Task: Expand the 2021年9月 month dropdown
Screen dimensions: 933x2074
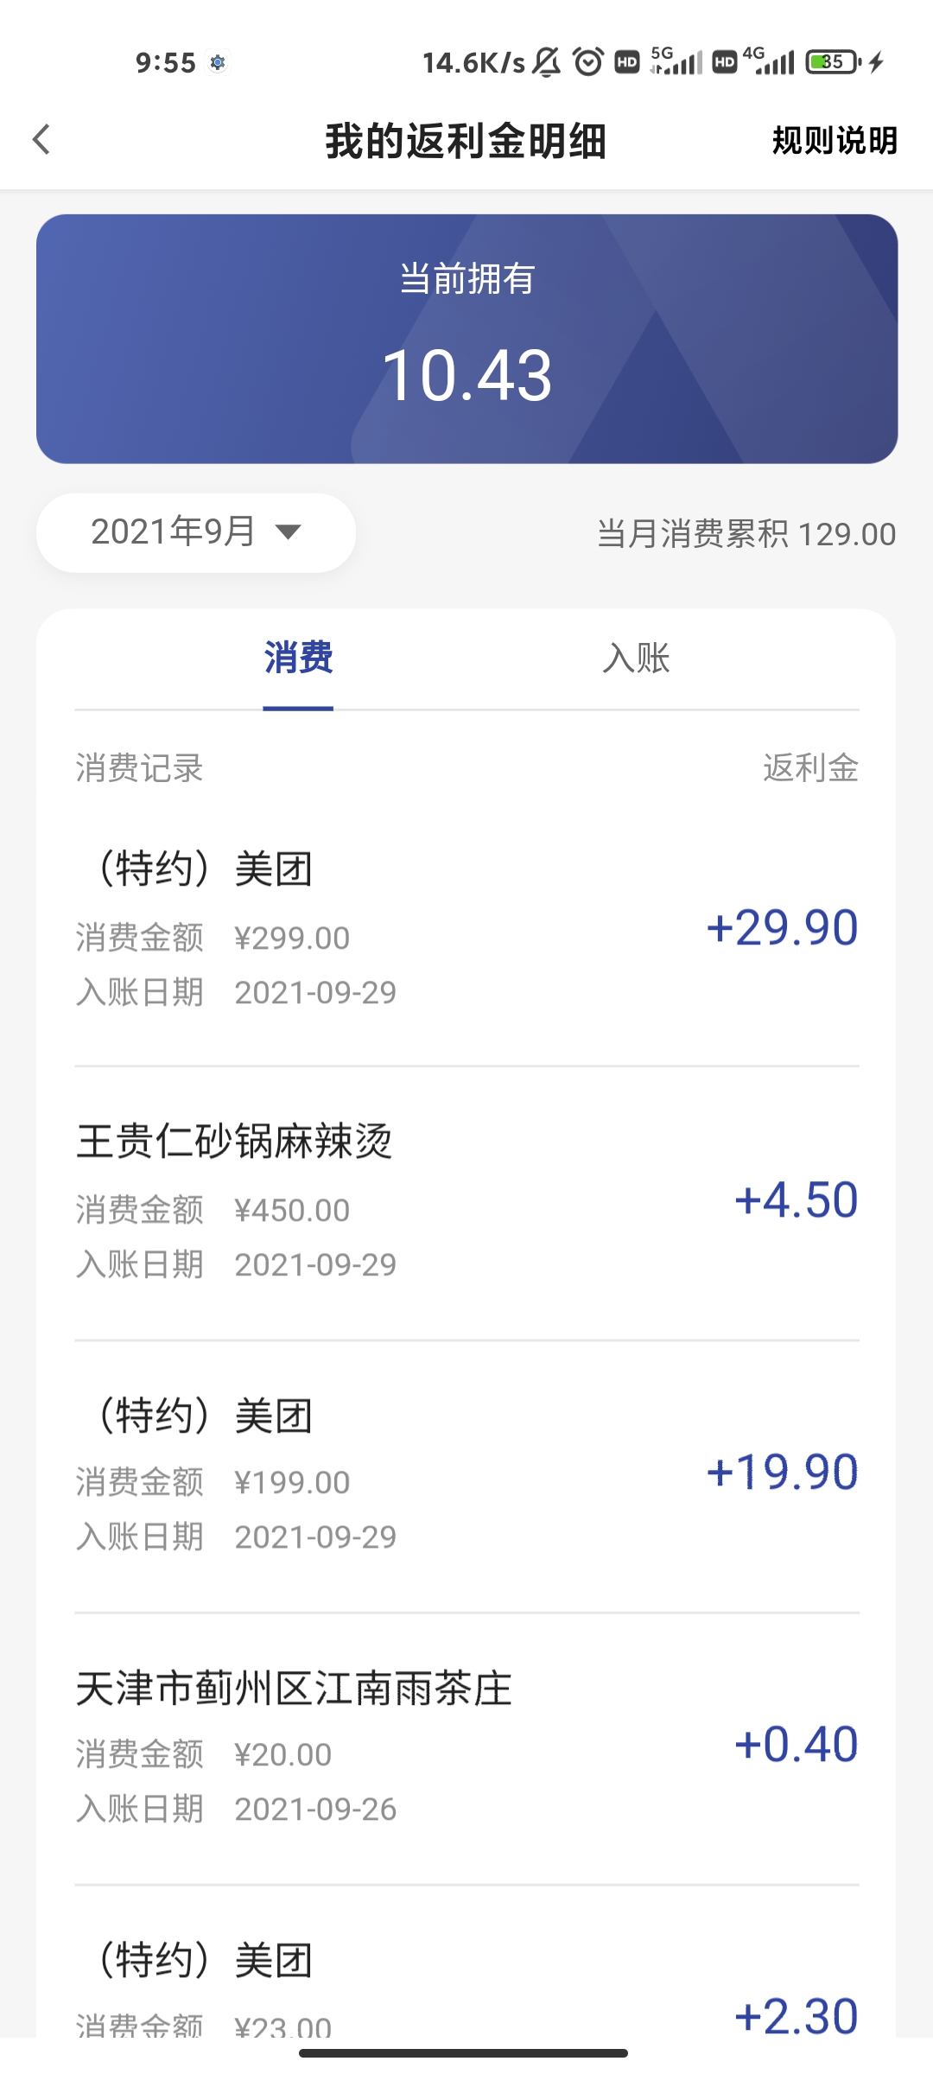Action: click(x=196, y=532)
